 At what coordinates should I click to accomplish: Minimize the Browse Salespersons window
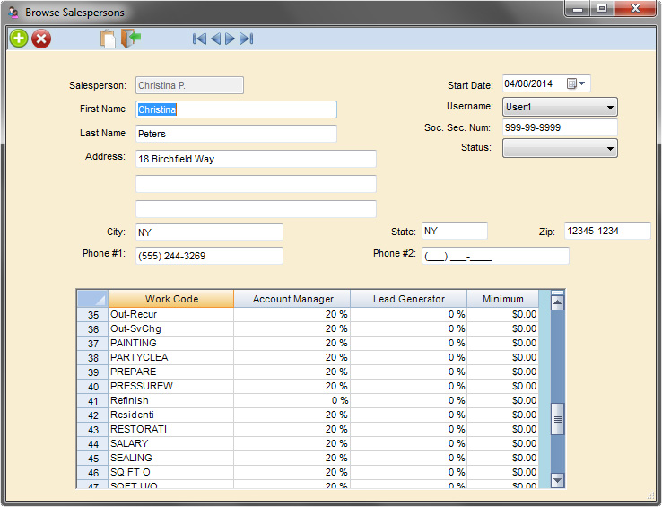pos(578,8)
